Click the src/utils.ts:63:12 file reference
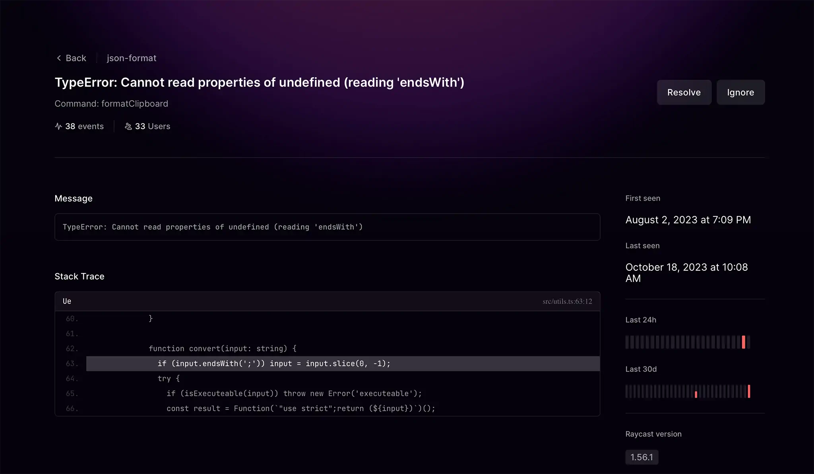 pyautogui.click(x=567, y=301)
